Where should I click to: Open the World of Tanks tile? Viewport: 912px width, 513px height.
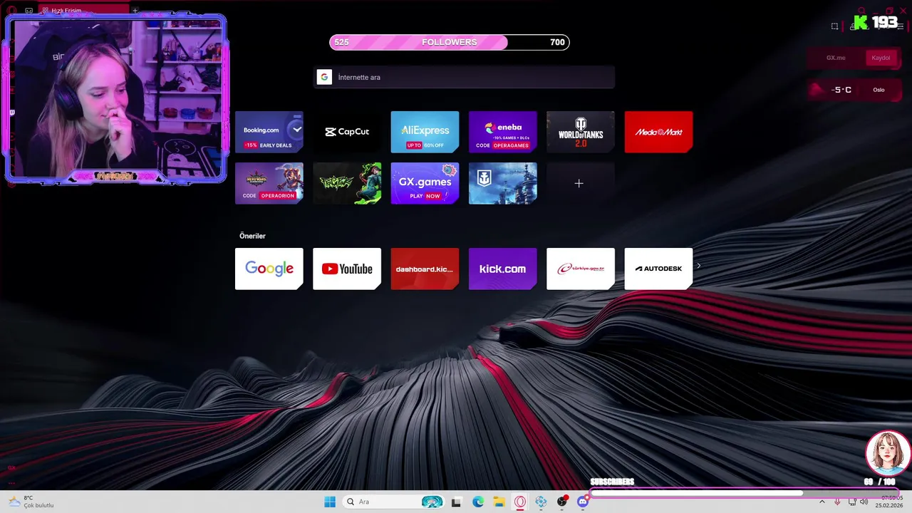(581, 132)
